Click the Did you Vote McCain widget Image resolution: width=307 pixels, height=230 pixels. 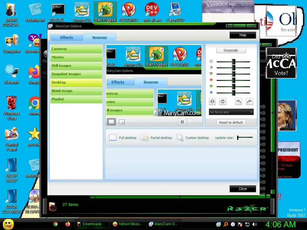(x=281, y=63)
